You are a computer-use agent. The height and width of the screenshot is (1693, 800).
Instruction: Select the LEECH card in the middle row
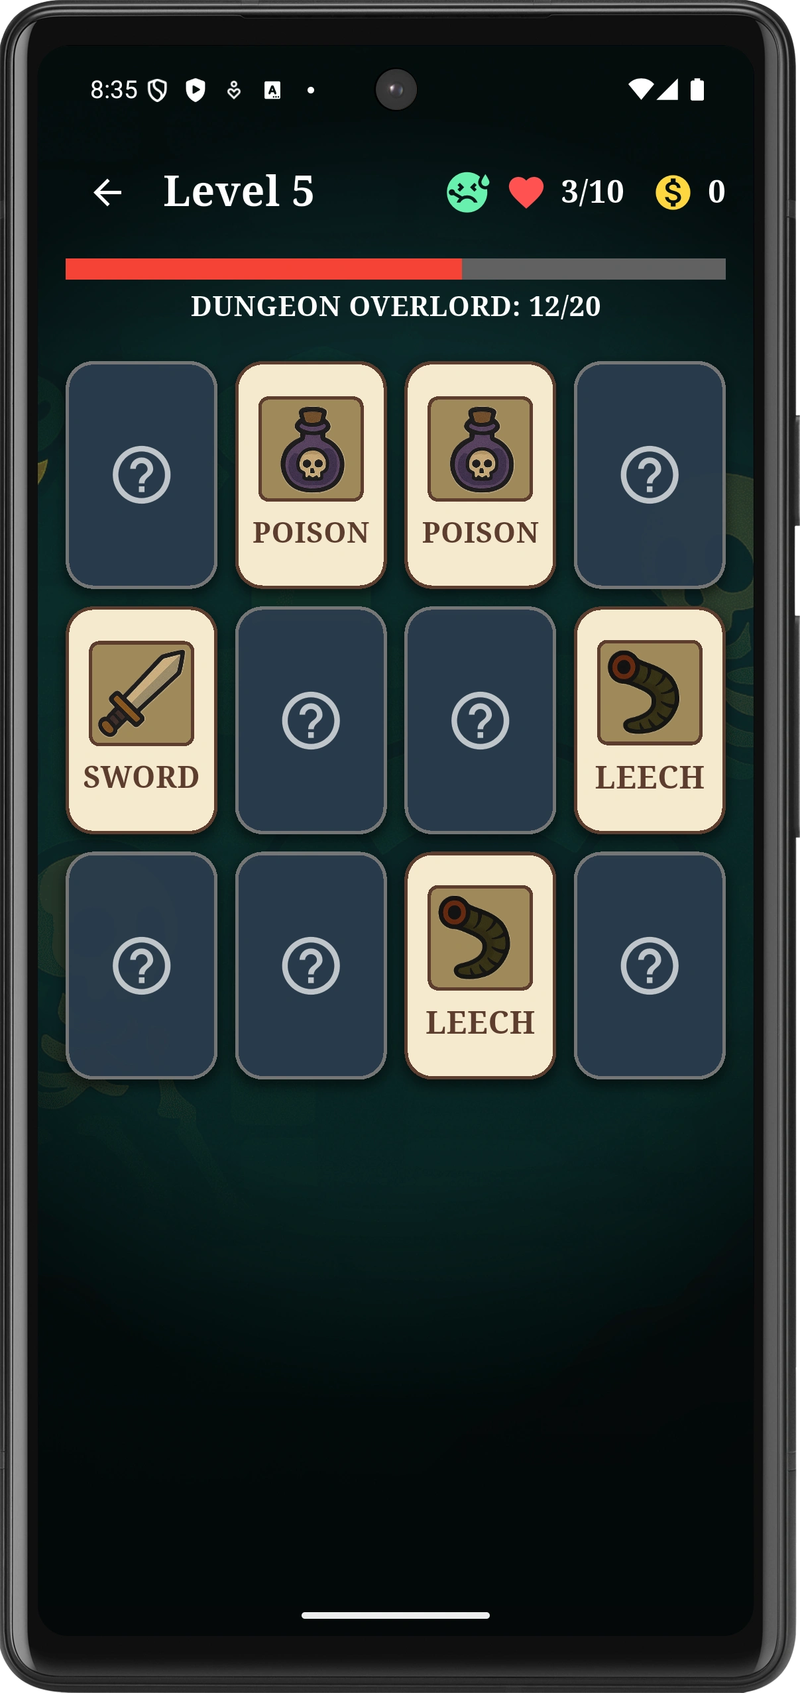coord(650,720)
